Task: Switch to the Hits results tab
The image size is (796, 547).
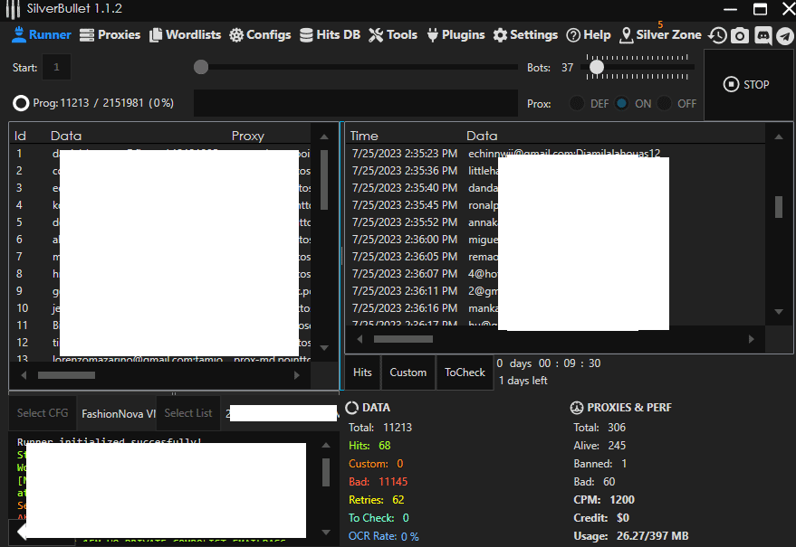Action: 362,373
